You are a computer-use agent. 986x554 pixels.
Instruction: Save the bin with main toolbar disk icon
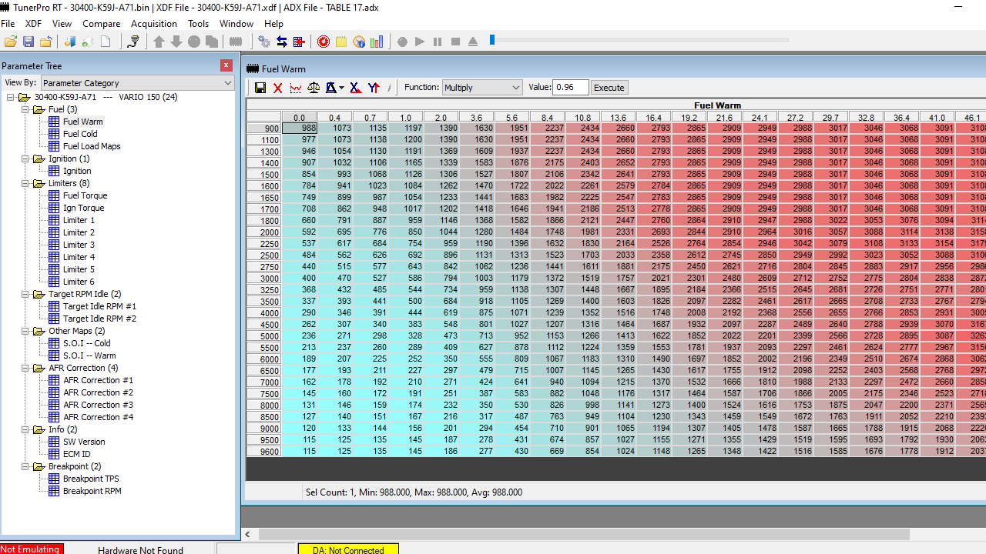pyautogui.click(x=29, y=42)
